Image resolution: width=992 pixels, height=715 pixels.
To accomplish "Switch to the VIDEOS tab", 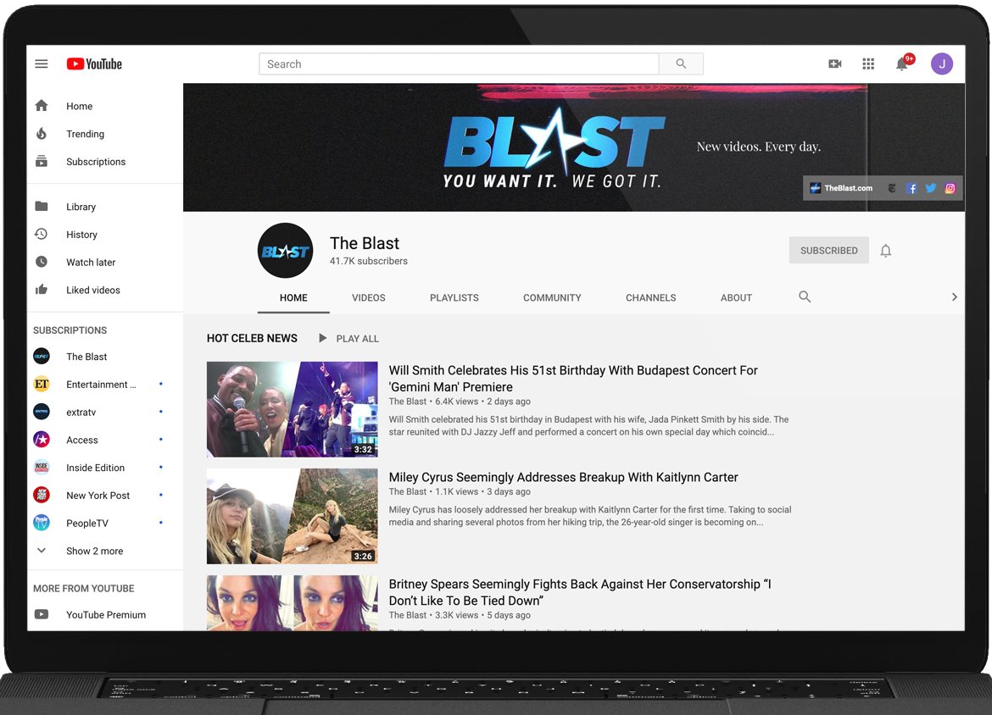I will point(369,297).
